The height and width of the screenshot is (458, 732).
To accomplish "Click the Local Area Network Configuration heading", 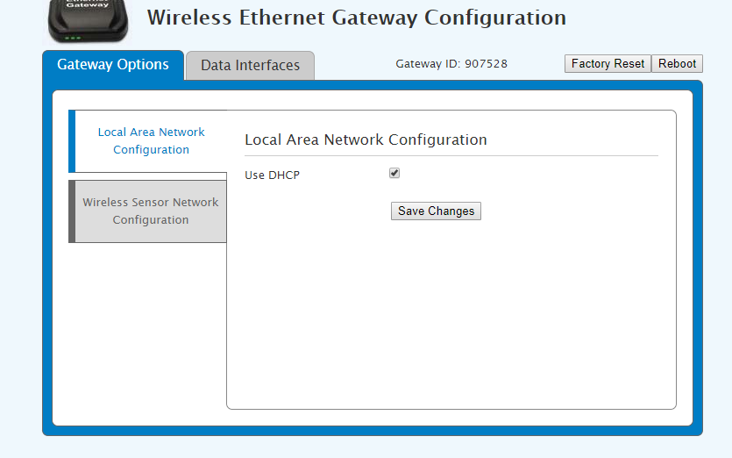I will point(366,140).
